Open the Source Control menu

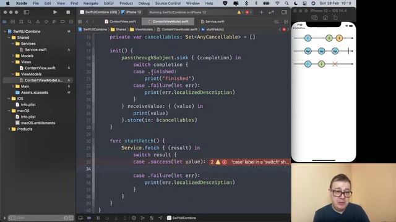tap(168, 3)
